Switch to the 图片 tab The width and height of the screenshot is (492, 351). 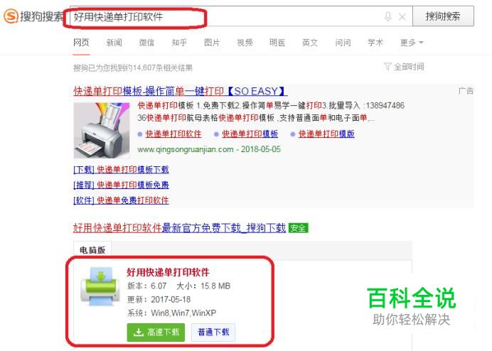tap(212, 43)
